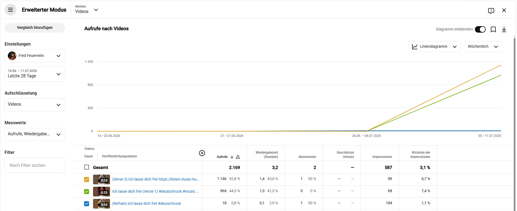Open the Letzte 28 Tage date range dropdown
517x211 pixels.
35,74
